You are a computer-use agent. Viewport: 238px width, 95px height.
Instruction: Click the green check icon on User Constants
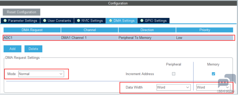pos(45,21)
